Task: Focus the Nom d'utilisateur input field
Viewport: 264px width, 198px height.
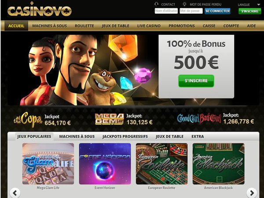Action: click(x=166, y=11)
